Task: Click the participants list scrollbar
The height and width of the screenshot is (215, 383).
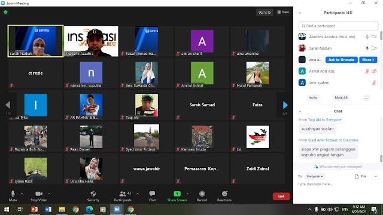Action: click(381, 36)
